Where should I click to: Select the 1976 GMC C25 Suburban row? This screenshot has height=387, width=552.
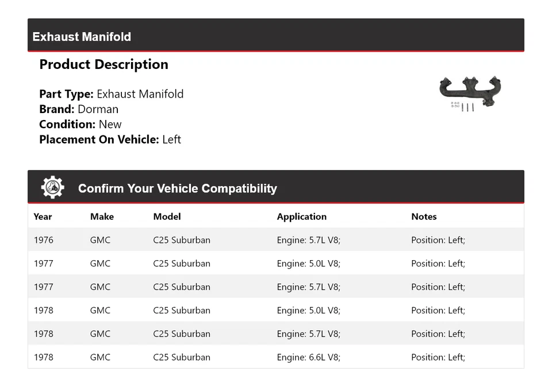tap(276, 240)
